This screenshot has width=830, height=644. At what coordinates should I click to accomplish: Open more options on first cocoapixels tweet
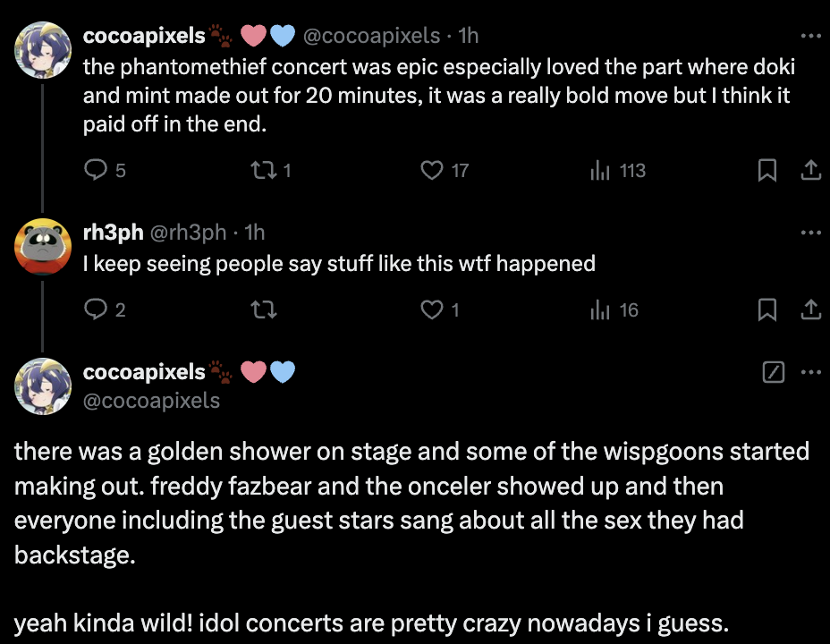pyautogui.click(x=810, y=37)
